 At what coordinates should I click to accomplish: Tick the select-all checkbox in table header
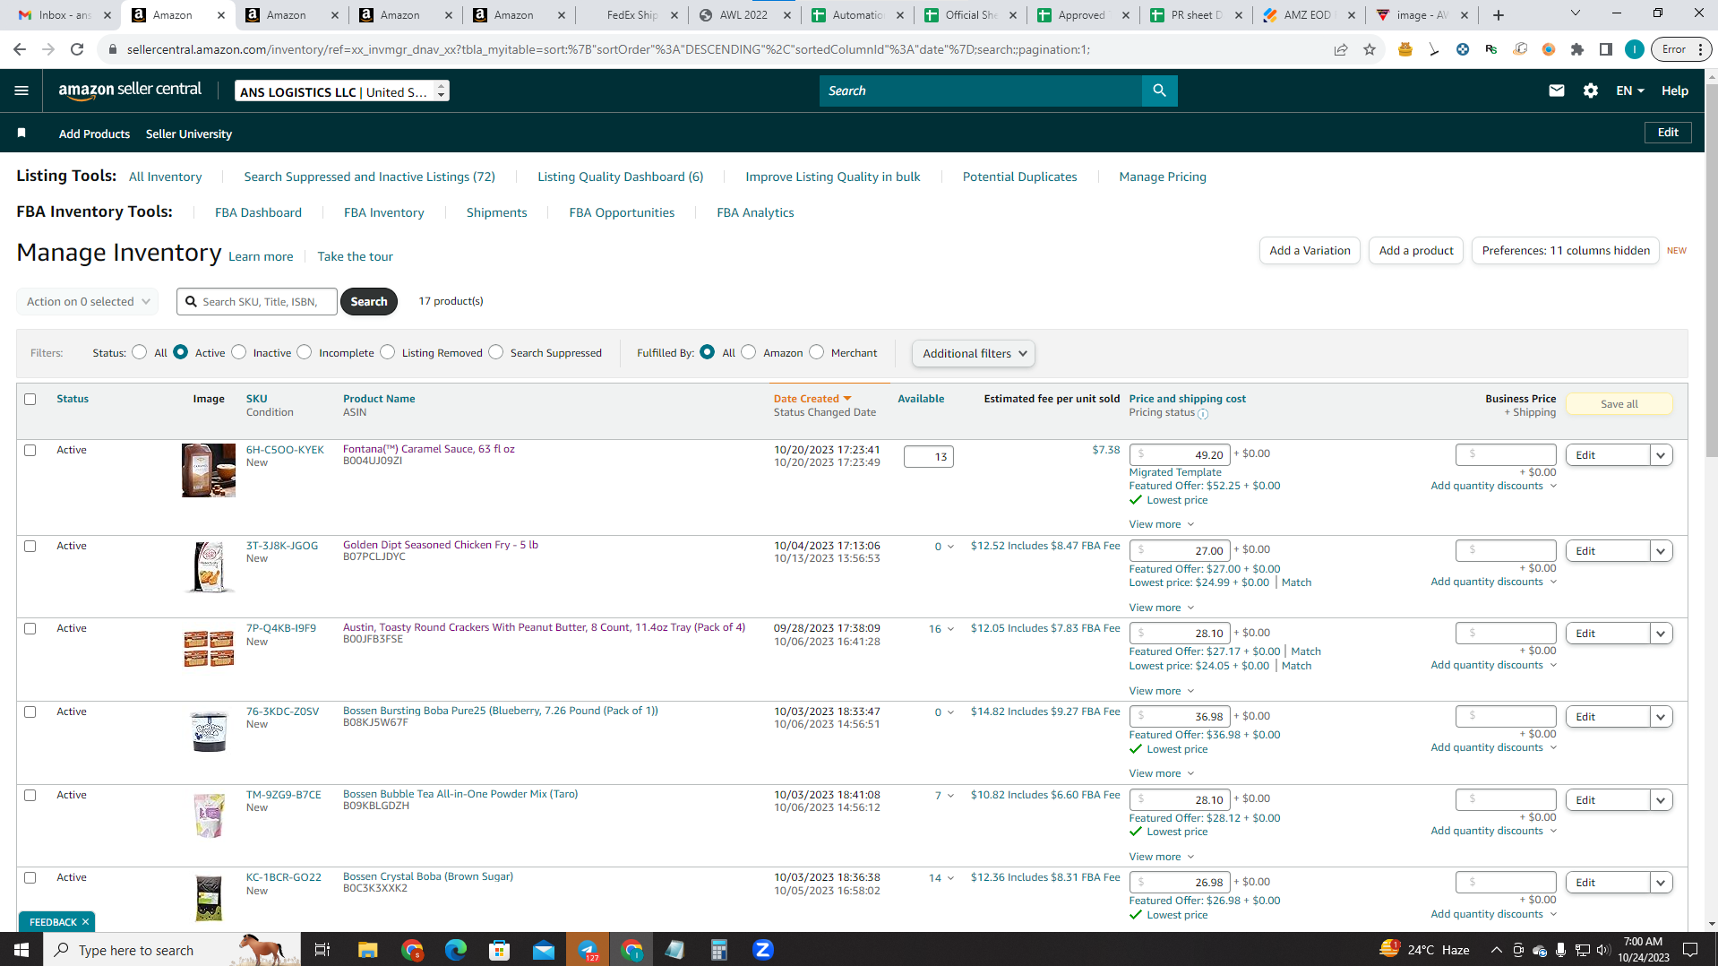[x=30, y=399]
